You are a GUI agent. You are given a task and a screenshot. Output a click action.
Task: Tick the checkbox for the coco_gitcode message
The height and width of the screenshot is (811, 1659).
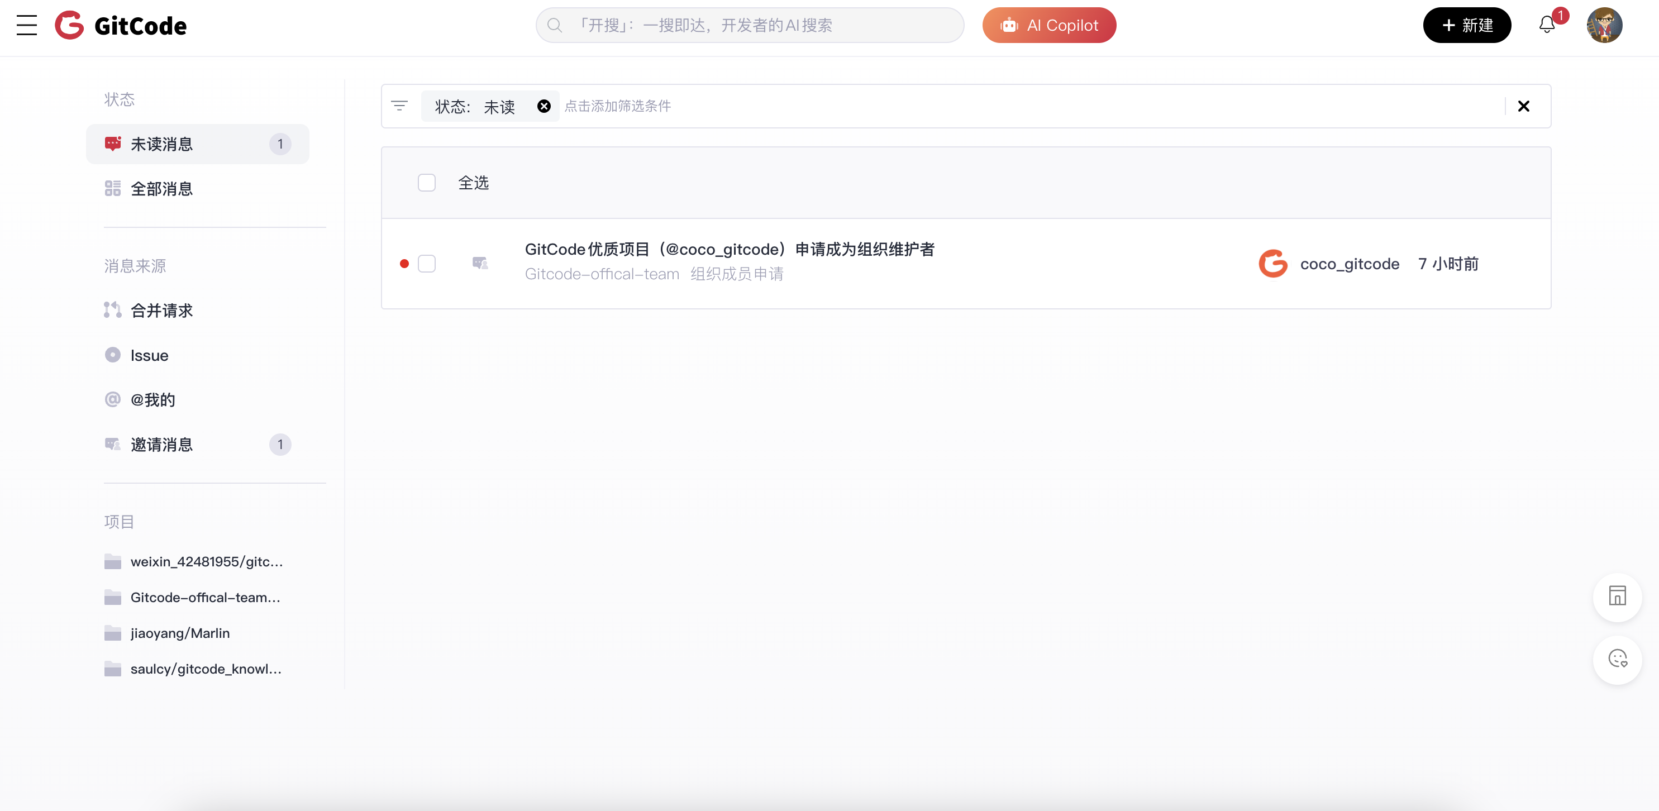click(x=426, y=264)
